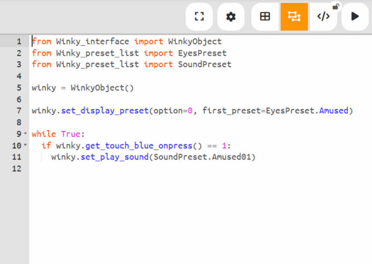
Task: Place cursor on empty line 12
Action: [135, 168]
